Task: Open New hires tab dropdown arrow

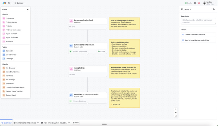Action: pyautogui.click(x=69, y=123)
